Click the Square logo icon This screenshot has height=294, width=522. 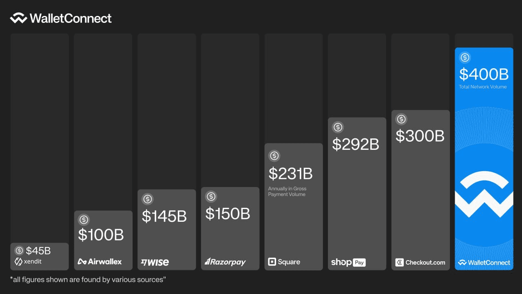(x=272, y=262)
